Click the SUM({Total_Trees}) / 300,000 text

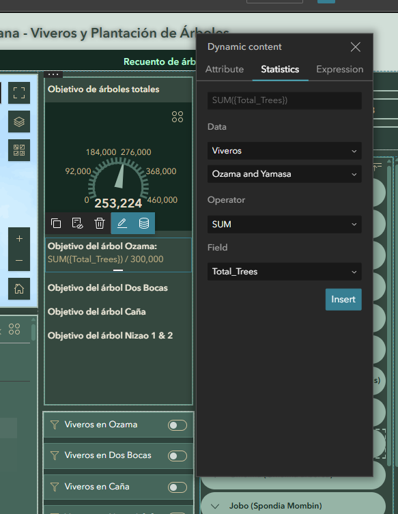pos(105,259)
